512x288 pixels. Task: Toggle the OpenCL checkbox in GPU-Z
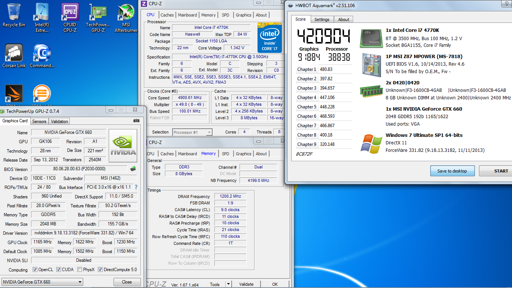coord(35,270)
